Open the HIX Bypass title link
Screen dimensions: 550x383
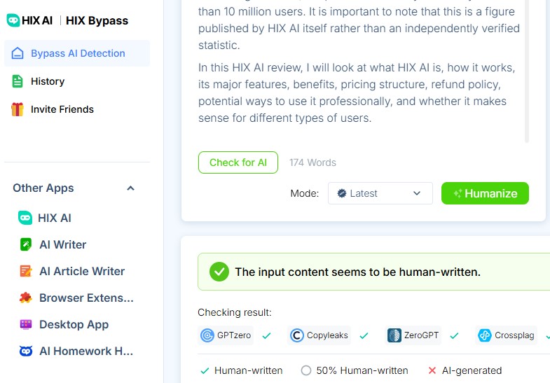[x=97, y=20]
